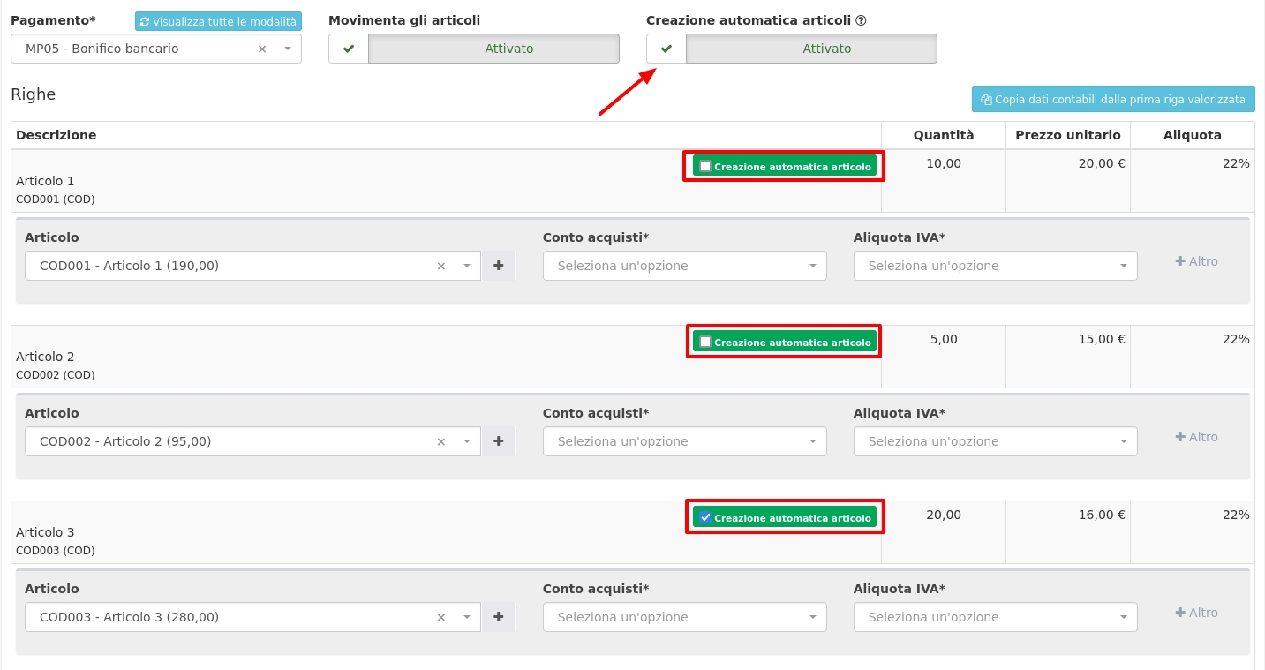Screen dimensions: 1265x670
Task: Clear the COD001 - Articolo 1 selection
Action: (441, 267)
